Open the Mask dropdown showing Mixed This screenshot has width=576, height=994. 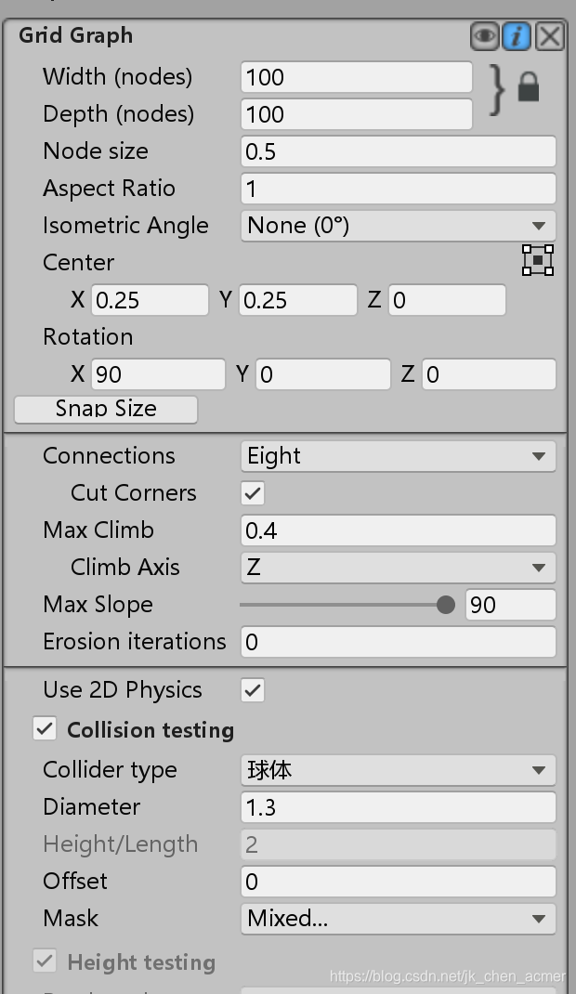(398, 918)
